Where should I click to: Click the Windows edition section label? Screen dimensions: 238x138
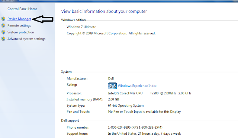pyautogui.click(x=74, y=20)
